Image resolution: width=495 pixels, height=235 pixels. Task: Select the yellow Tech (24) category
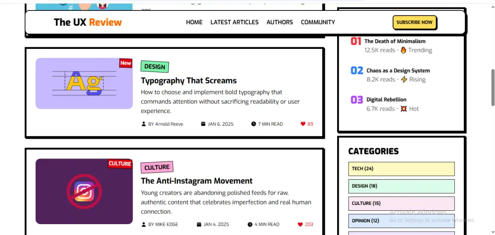click(x=401, y=169)
